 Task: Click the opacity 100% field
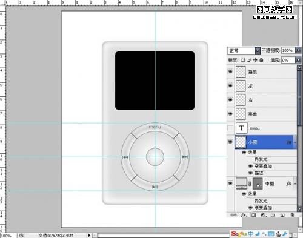tap(288, 50)
